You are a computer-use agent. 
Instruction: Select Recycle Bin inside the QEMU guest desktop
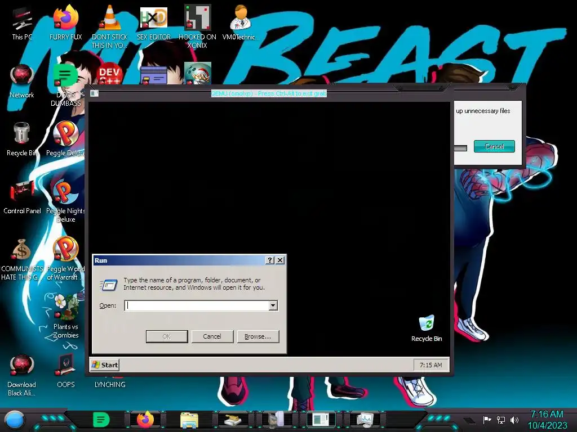click(427, 328)
